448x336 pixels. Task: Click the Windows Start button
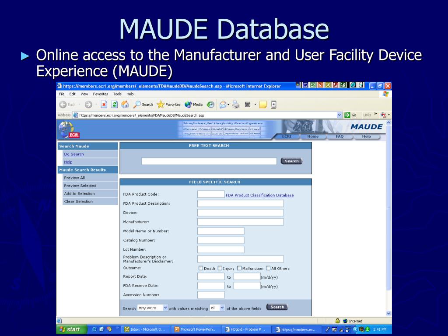tap(71, 329)
